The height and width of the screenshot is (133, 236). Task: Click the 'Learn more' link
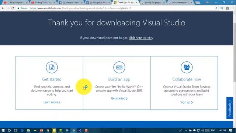(52, 102)
